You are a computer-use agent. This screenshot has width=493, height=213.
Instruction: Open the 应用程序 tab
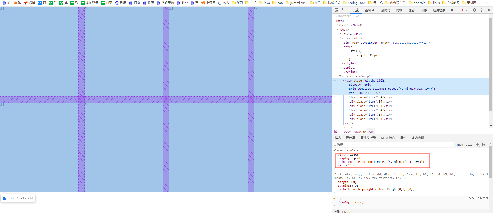tap(439, 10)
